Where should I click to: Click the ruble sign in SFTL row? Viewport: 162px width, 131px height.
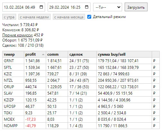click(154, 68)
